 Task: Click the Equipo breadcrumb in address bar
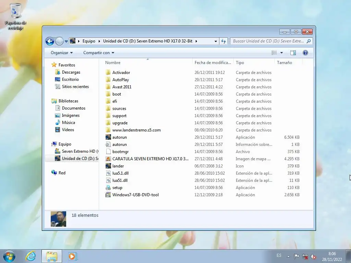[89, 41]
